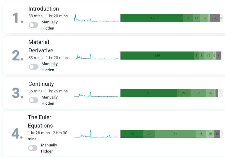
Task: Switch on Manually Hidden for Continuity
Action: (34, 100)
